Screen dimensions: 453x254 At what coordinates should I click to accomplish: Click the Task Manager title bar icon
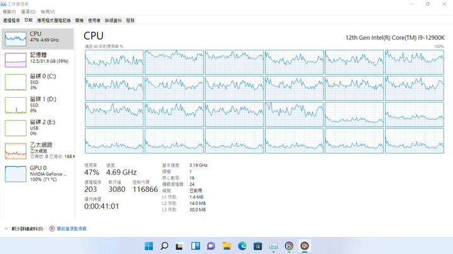4,4
